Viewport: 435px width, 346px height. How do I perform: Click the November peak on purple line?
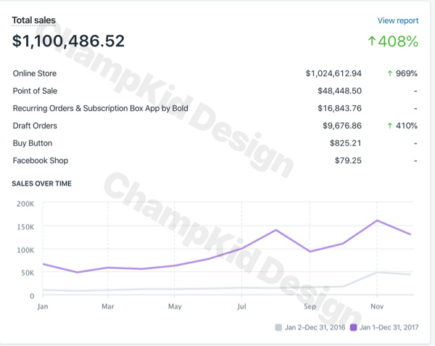[378, 220]
